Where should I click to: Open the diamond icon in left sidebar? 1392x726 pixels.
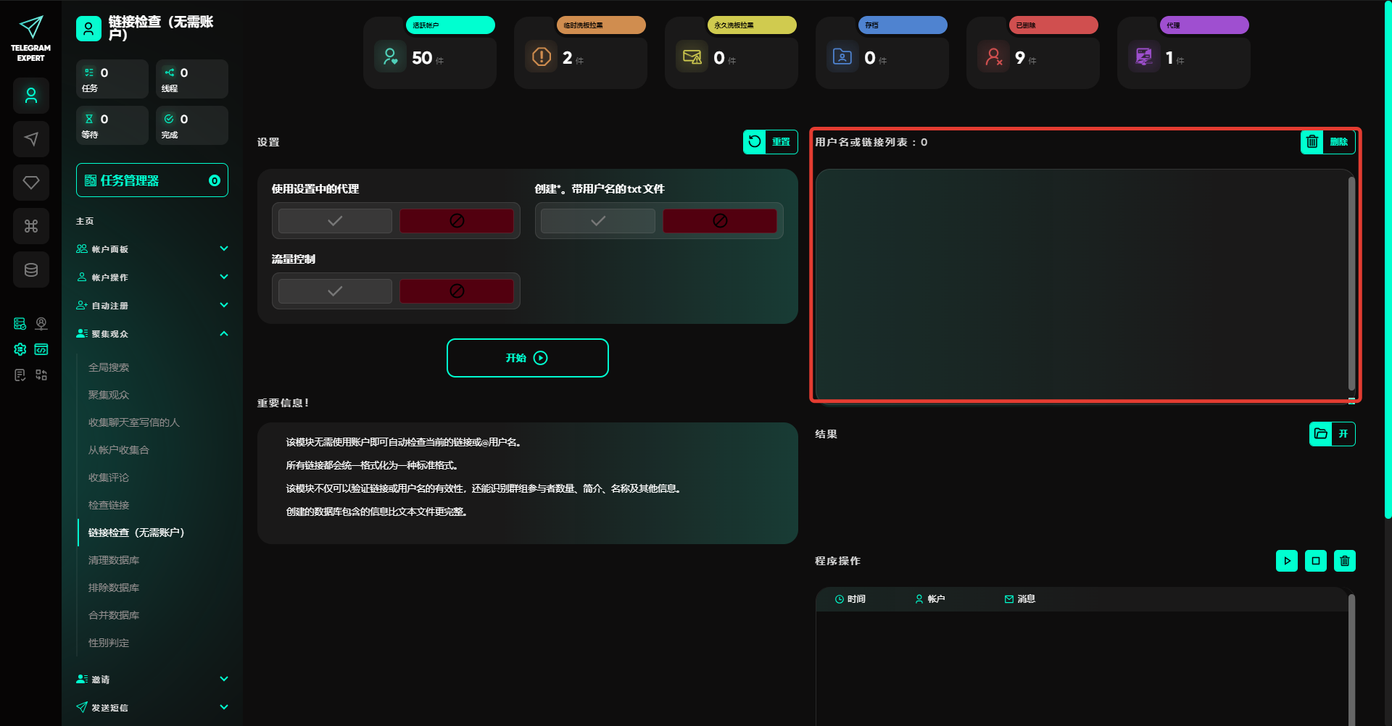[31, 183]
